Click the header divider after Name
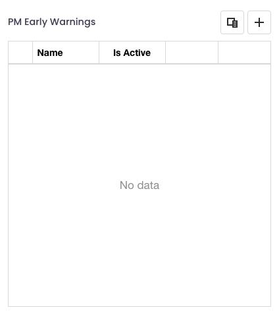This screenshot has height=318, width=279. (99, 53)
